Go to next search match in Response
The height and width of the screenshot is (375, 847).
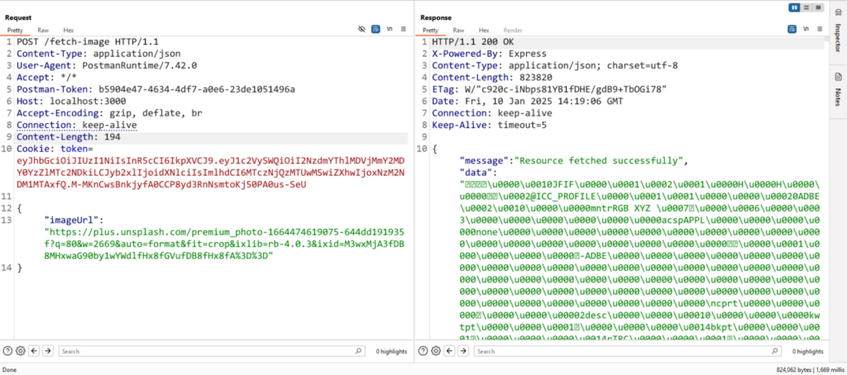coord(462,351)
